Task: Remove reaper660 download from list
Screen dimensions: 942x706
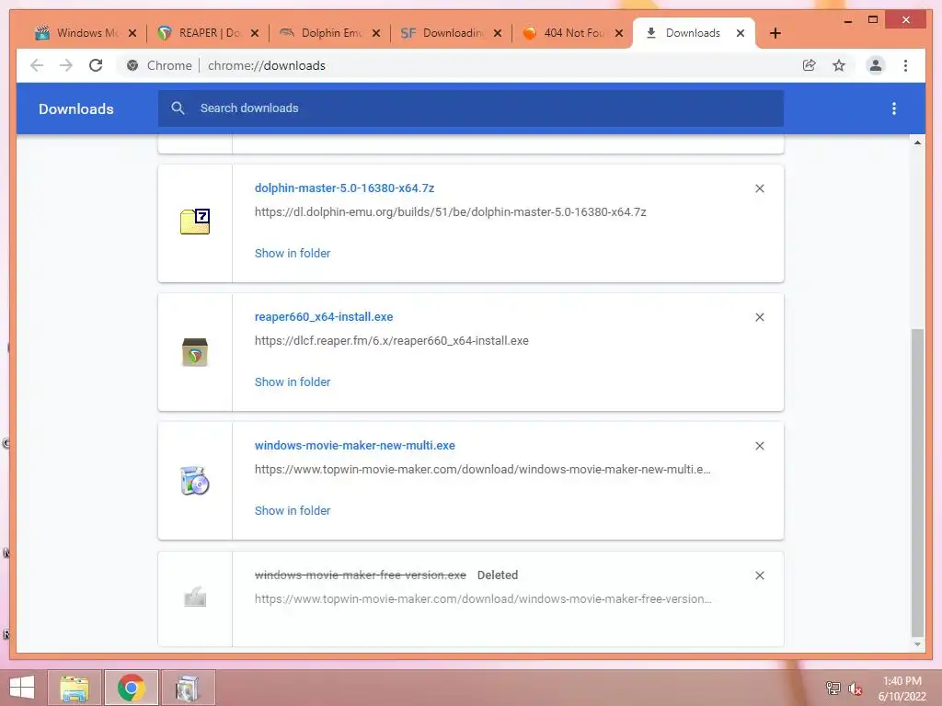Action: tap(759, 317)
